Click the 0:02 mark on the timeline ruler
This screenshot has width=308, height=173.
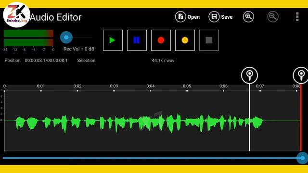77,86
